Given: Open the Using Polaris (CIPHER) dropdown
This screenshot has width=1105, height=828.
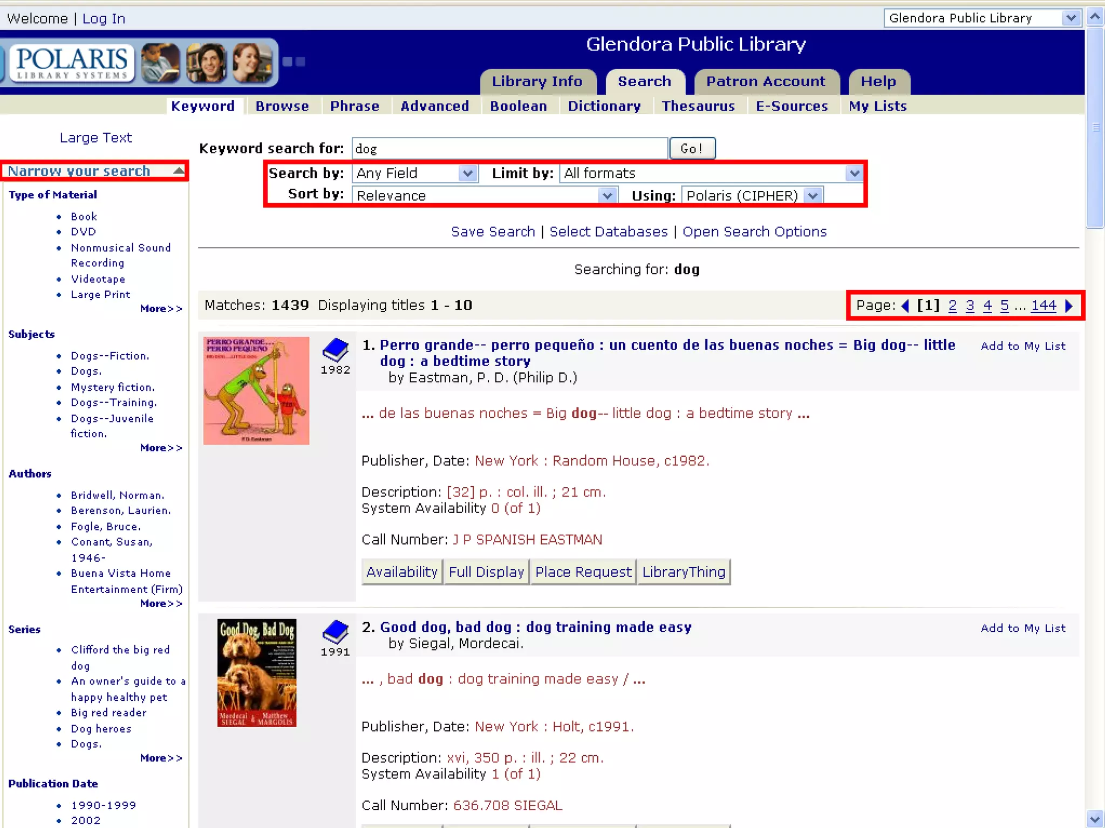Looking at the screenshot, I should click(813, 196).
